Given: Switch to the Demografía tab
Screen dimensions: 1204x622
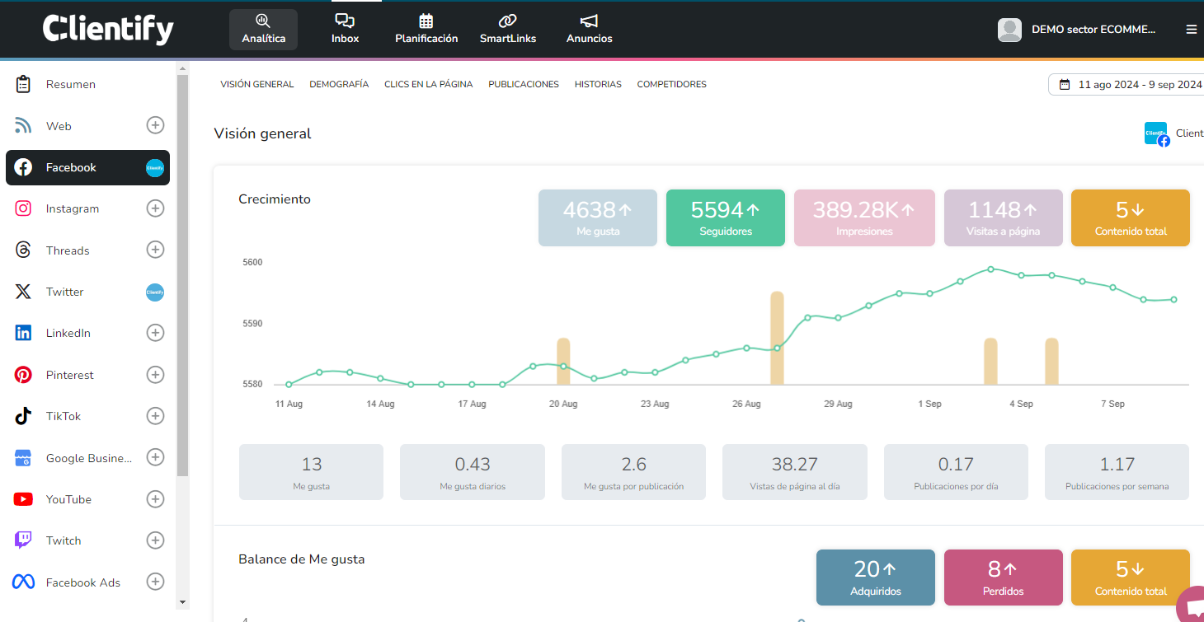Looking at the screenshot, I should (x=339, y=84).
